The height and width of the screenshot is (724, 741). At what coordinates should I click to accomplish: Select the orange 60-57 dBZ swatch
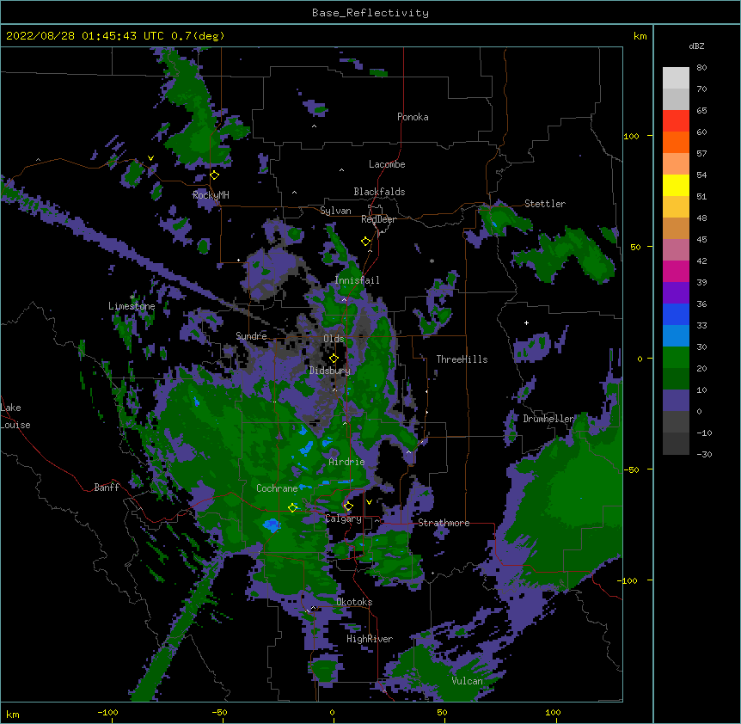(x=676, y=142)
